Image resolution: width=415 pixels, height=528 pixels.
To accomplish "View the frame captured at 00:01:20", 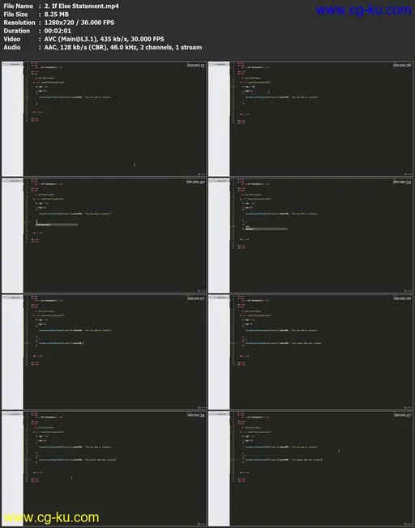I will tap(310, 352).
